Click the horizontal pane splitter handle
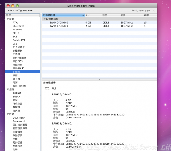 coord(99,80)
